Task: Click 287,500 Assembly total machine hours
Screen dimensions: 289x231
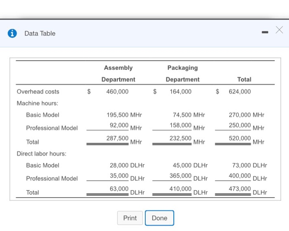Action: tap(117, 138)
